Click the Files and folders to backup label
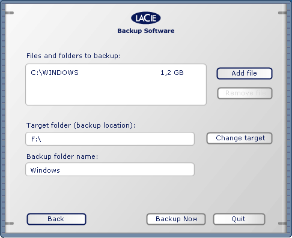This screenshot has width=292, height=238. [74, 56]
